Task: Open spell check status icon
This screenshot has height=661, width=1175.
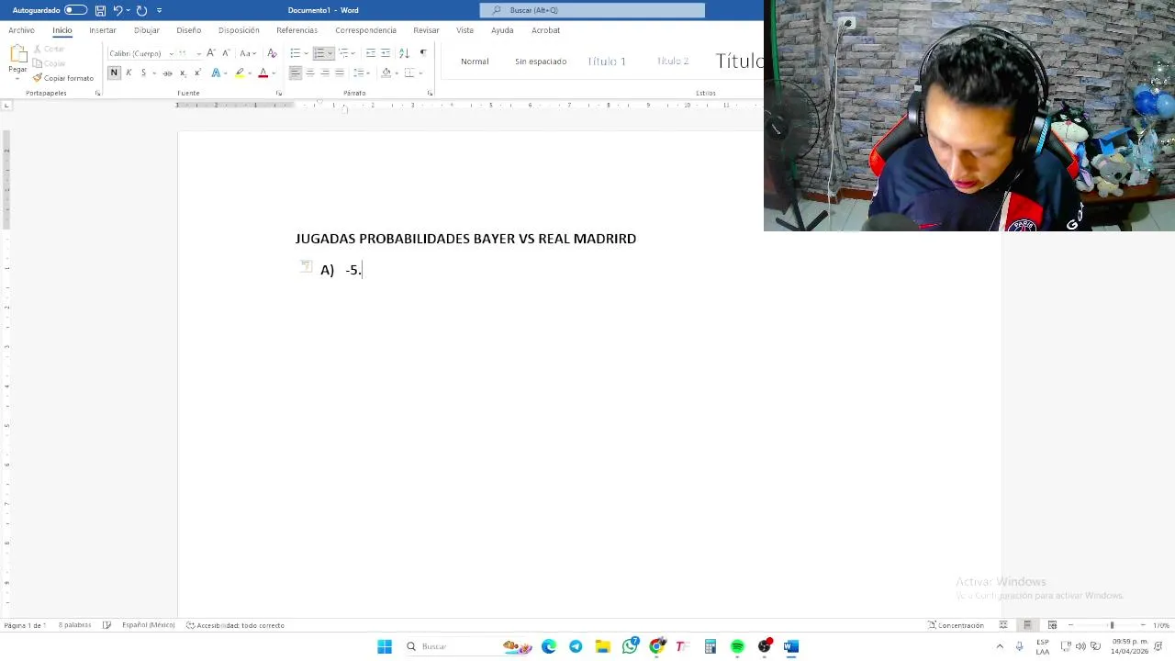Action: tap(106, 625)
